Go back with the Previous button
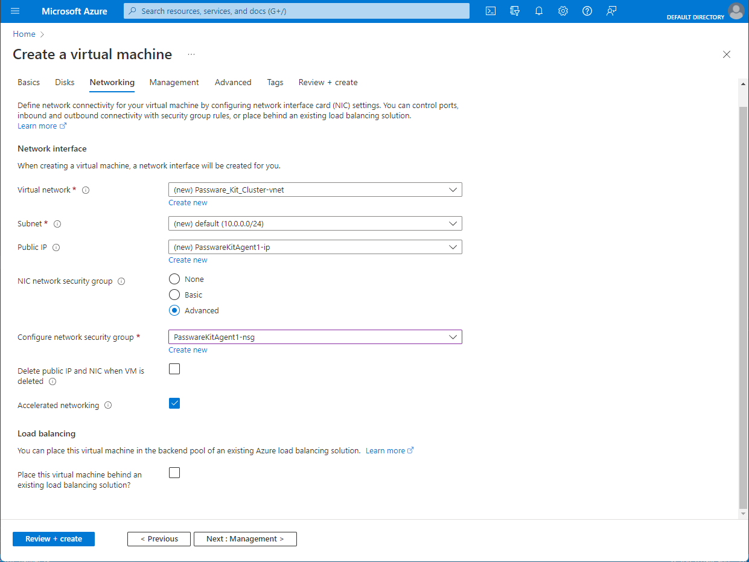The image size is (749, 562). 159,539
